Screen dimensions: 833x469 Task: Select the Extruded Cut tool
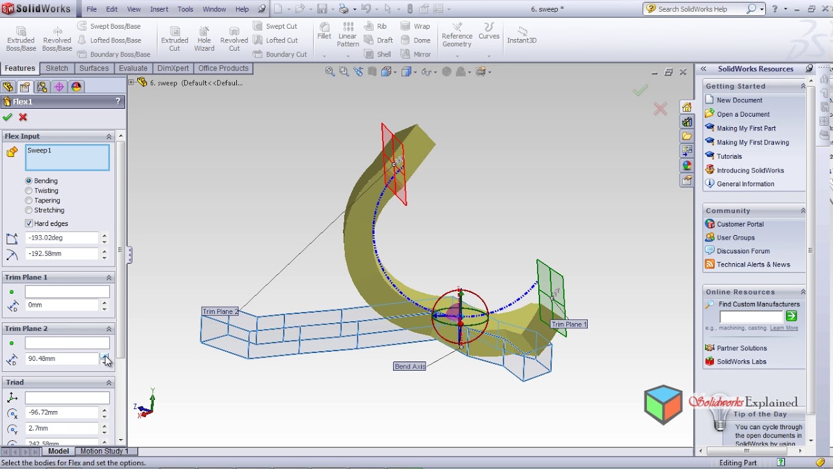pos(174,39)
